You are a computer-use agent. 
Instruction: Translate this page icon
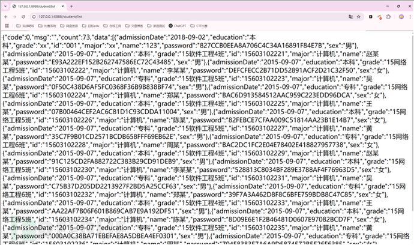tap(350, 17)
